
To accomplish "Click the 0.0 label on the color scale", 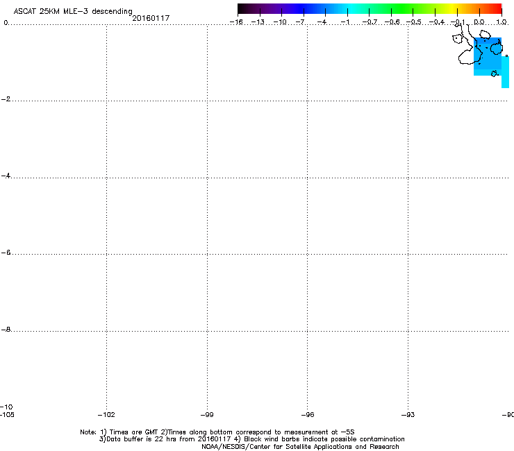I will [x=479, y=22].
